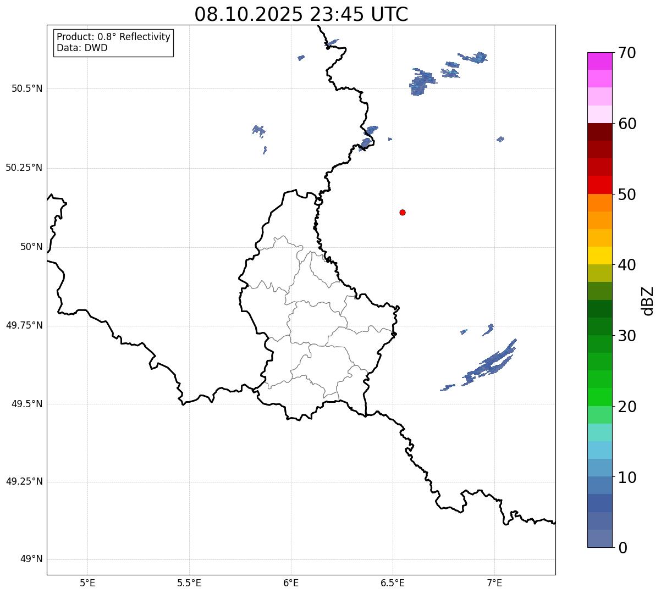Viewport: 661px width, 594px height.
Task: Click the 50.25°N latitude label
Action: pos(24,168)
